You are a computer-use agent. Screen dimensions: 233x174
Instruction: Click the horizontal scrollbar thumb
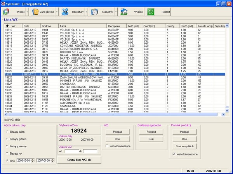(113, 114)
